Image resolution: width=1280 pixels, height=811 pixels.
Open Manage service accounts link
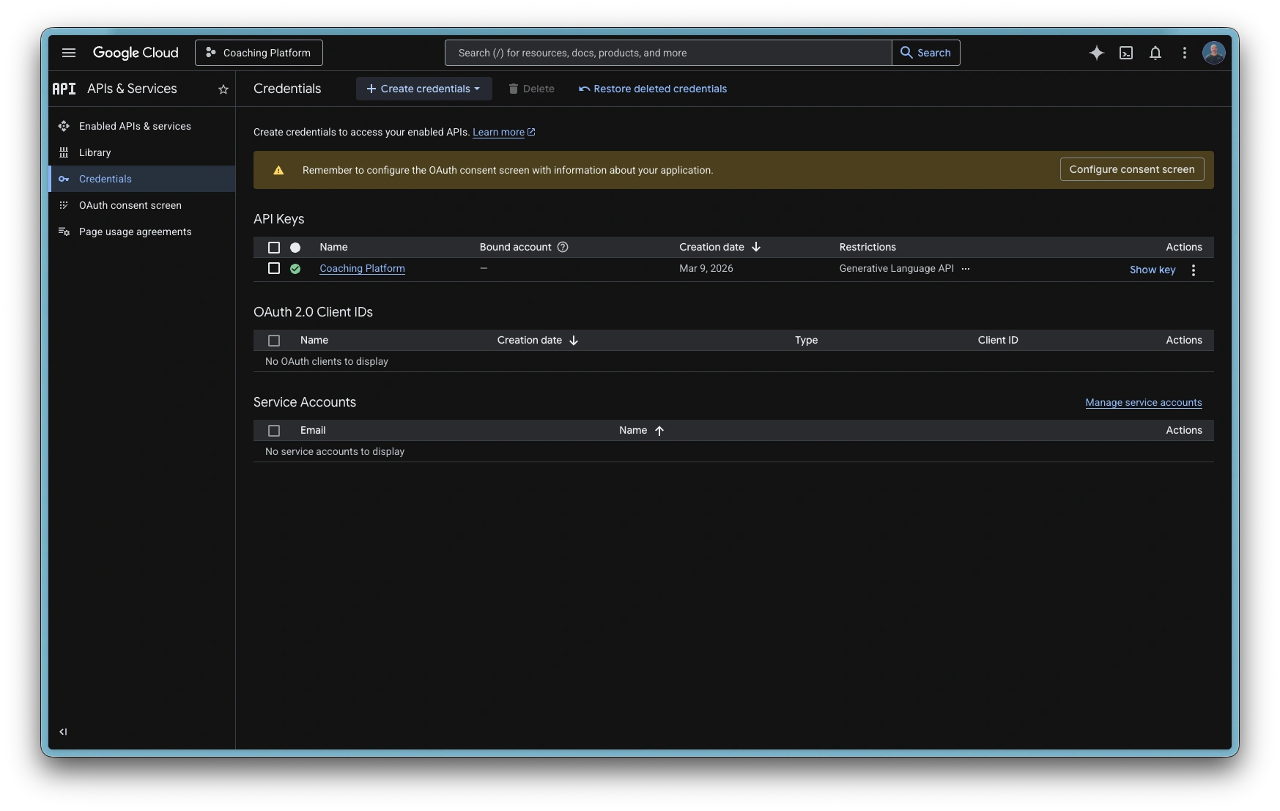pyautogui.click(x=1143, y=402)
